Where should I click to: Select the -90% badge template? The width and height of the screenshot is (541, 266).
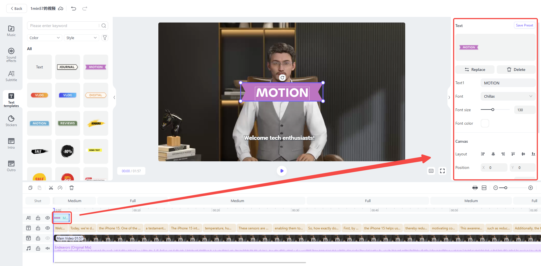(68, 151)
